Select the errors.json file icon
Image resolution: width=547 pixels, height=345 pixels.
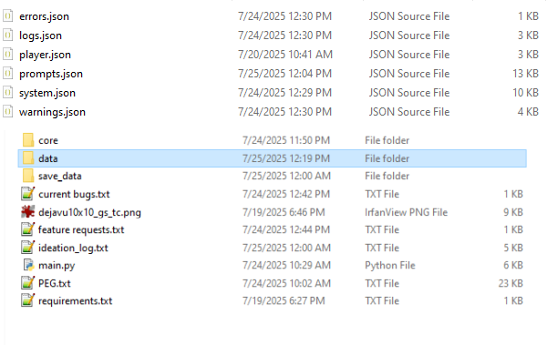[x=7, y=16]
